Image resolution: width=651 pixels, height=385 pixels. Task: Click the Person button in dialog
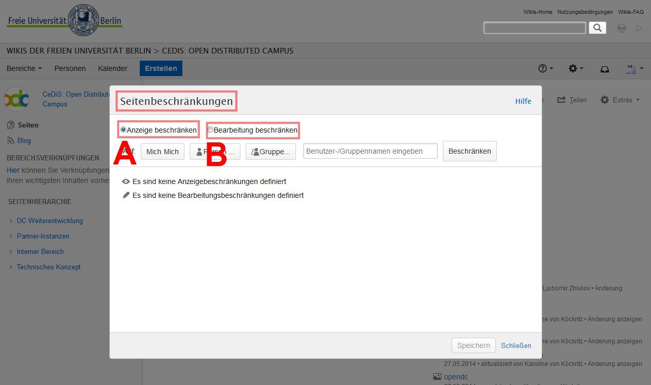pyautogui.click(x=215, y=152)
